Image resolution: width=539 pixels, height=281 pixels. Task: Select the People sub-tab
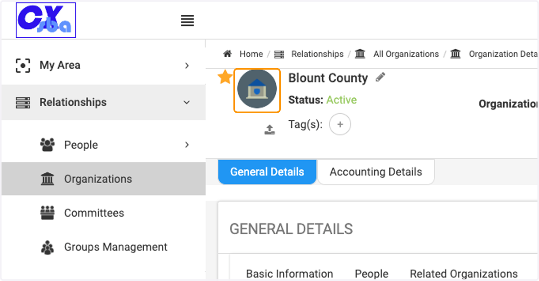click(x=371, y=274)
